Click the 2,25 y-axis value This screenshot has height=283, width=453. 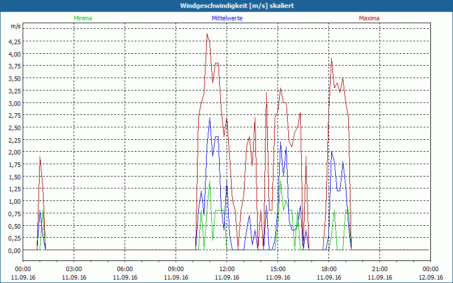pyautogui.click(x=15, y=140)
